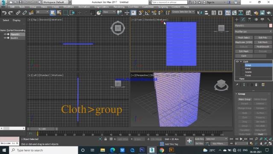Switch to the Hierarchy command panel tab
Image resolution: width=273 pixels, height=154 pixels.
(x=250, y=20)
